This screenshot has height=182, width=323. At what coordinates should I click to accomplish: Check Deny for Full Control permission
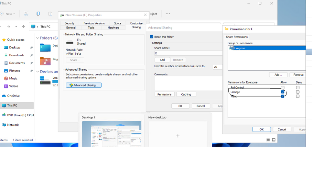tap(298, 87)
